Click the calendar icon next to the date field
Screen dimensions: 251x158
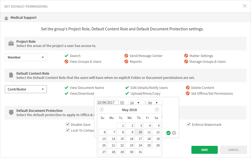tap(122, 102)
